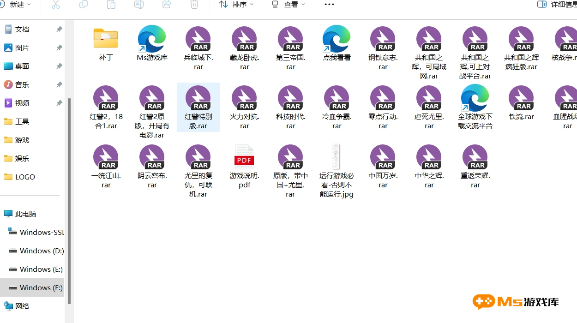
Task: Go to 桌面 in quick access
Action: 22,66
